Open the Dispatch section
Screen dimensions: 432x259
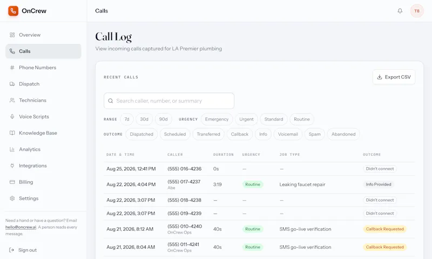pos(43,84)
